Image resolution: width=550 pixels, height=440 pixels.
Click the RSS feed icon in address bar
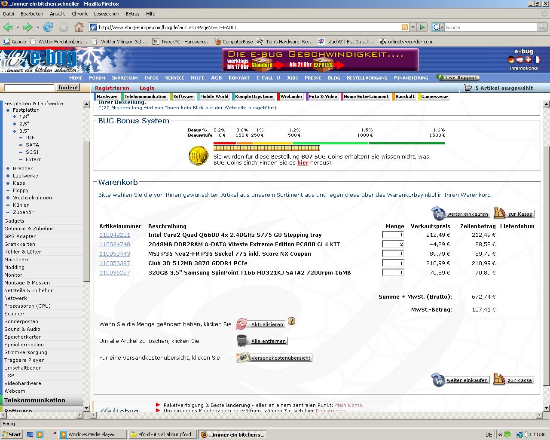click(x=404, y=27)
